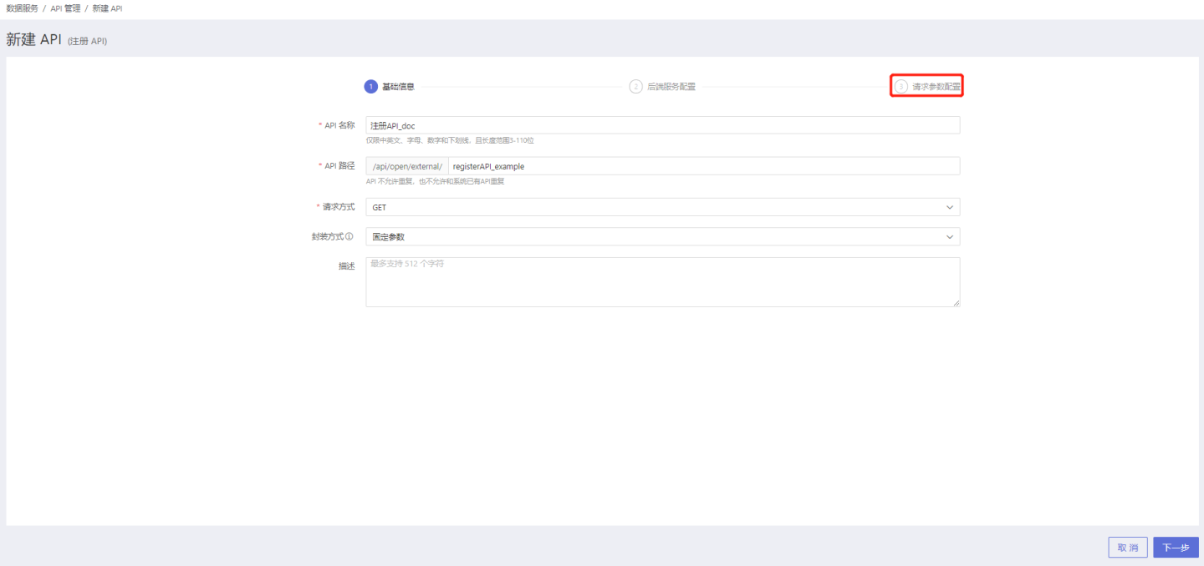Select step 3 请求参数配置
Image resolution: width=1204 pixels, height=566 pixels.
pos(927,87)
